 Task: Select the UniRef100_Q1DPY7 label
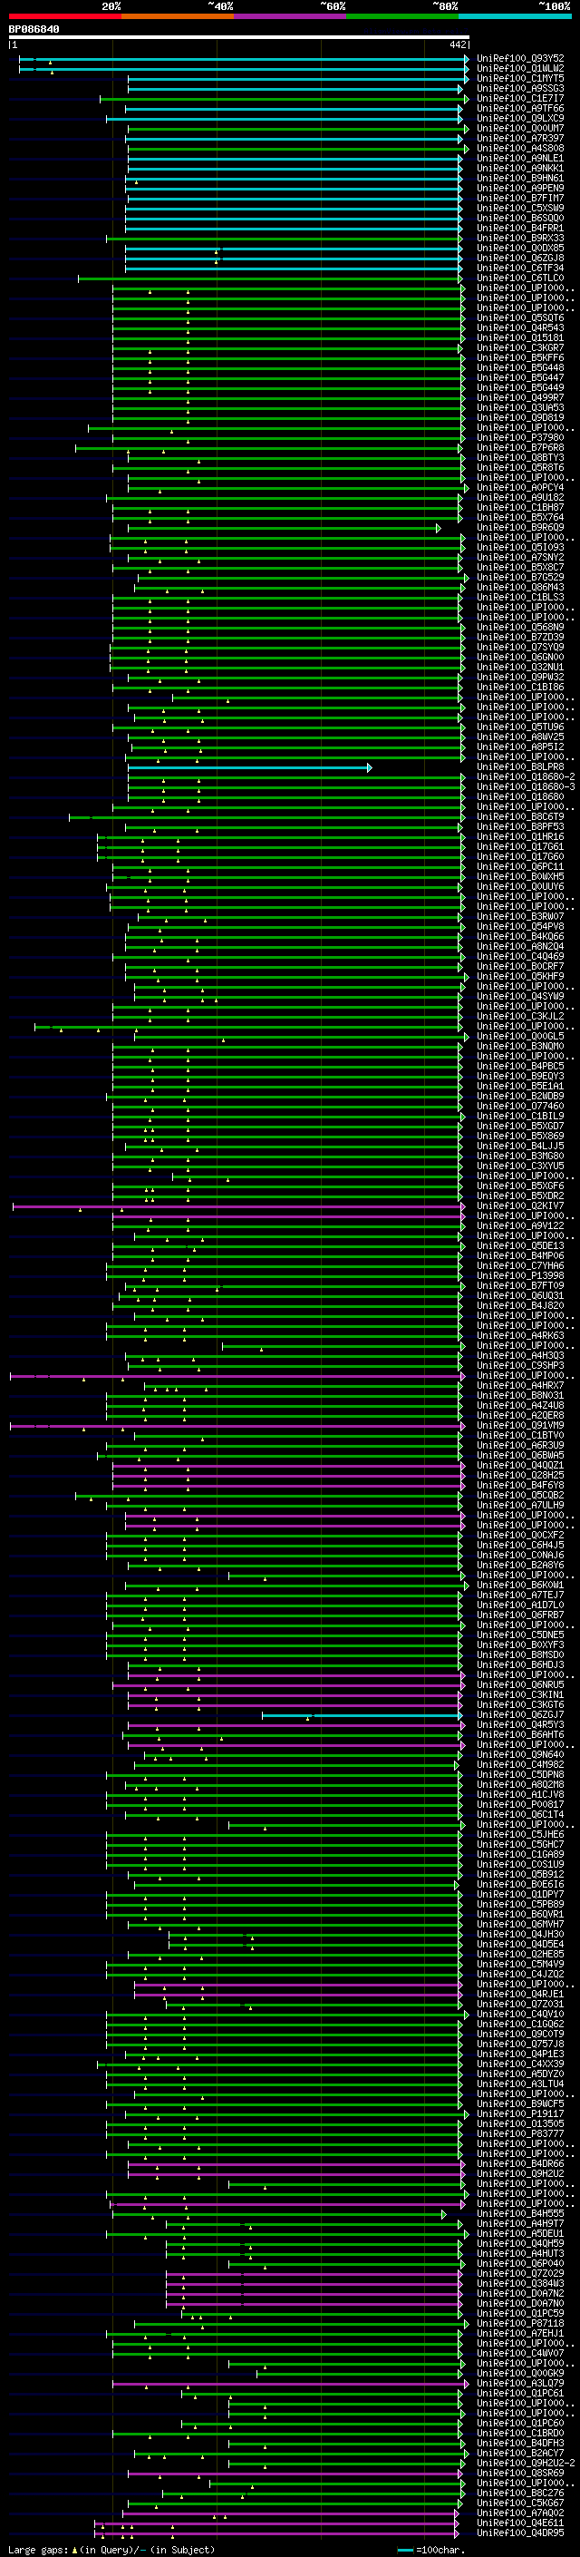(x=520, y=1894)
